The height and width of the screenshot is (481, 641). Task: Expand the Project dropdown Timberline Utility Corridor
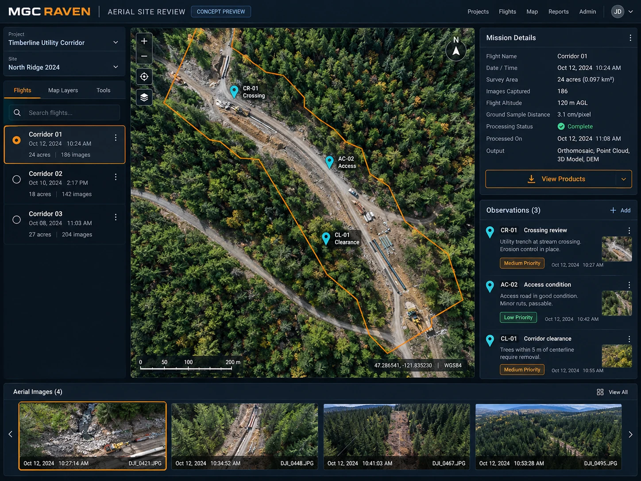click(x=64, y=39)
